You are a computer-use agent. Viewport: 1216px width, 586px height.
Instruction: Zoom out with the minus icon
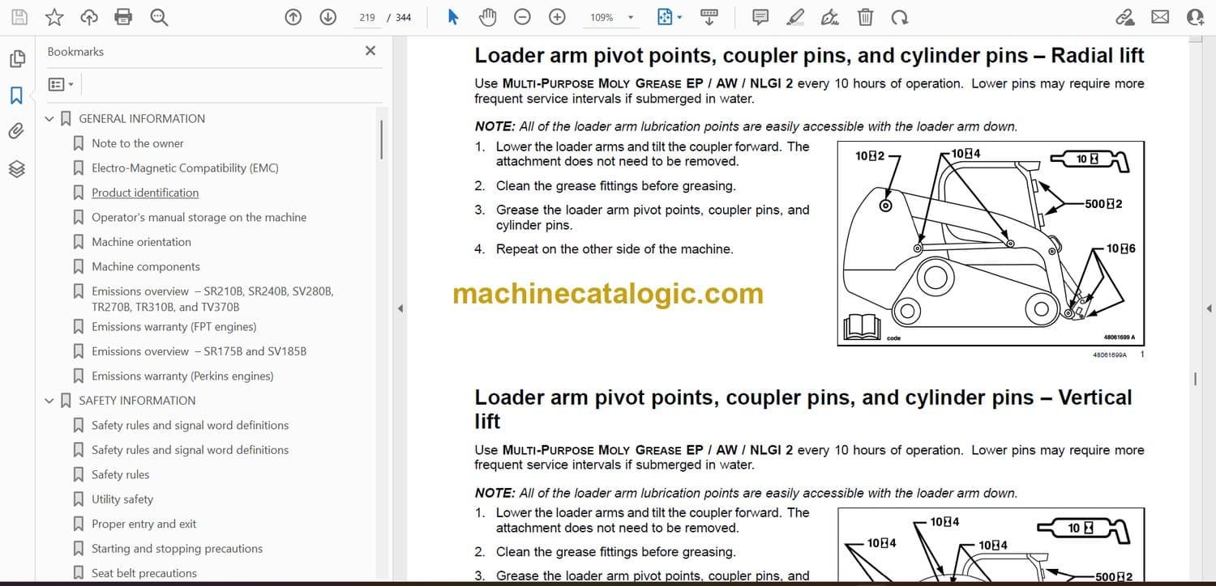coord(523,17)
